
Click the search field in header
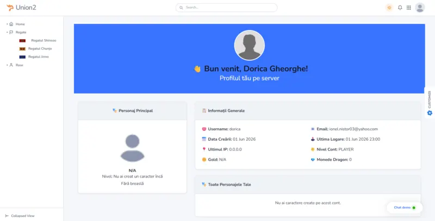226,8
